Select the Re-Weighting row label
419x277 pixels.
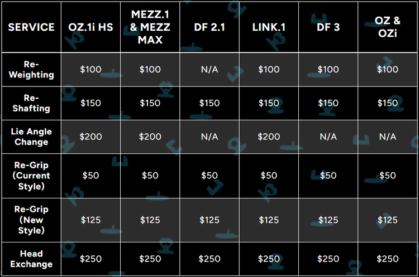[x=31, y=69]
